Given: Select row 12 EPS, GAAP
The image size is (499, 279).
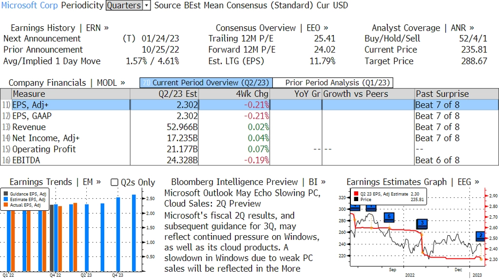Looking at the screenshot, I should [x=249, y=116].
